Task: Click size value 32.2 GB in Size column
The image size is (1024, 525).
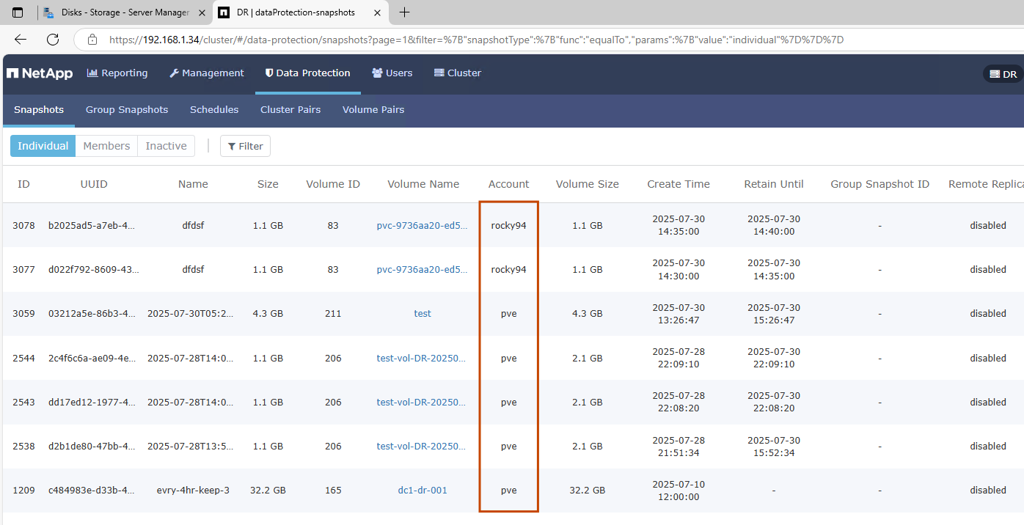Action: click(268, 490)
